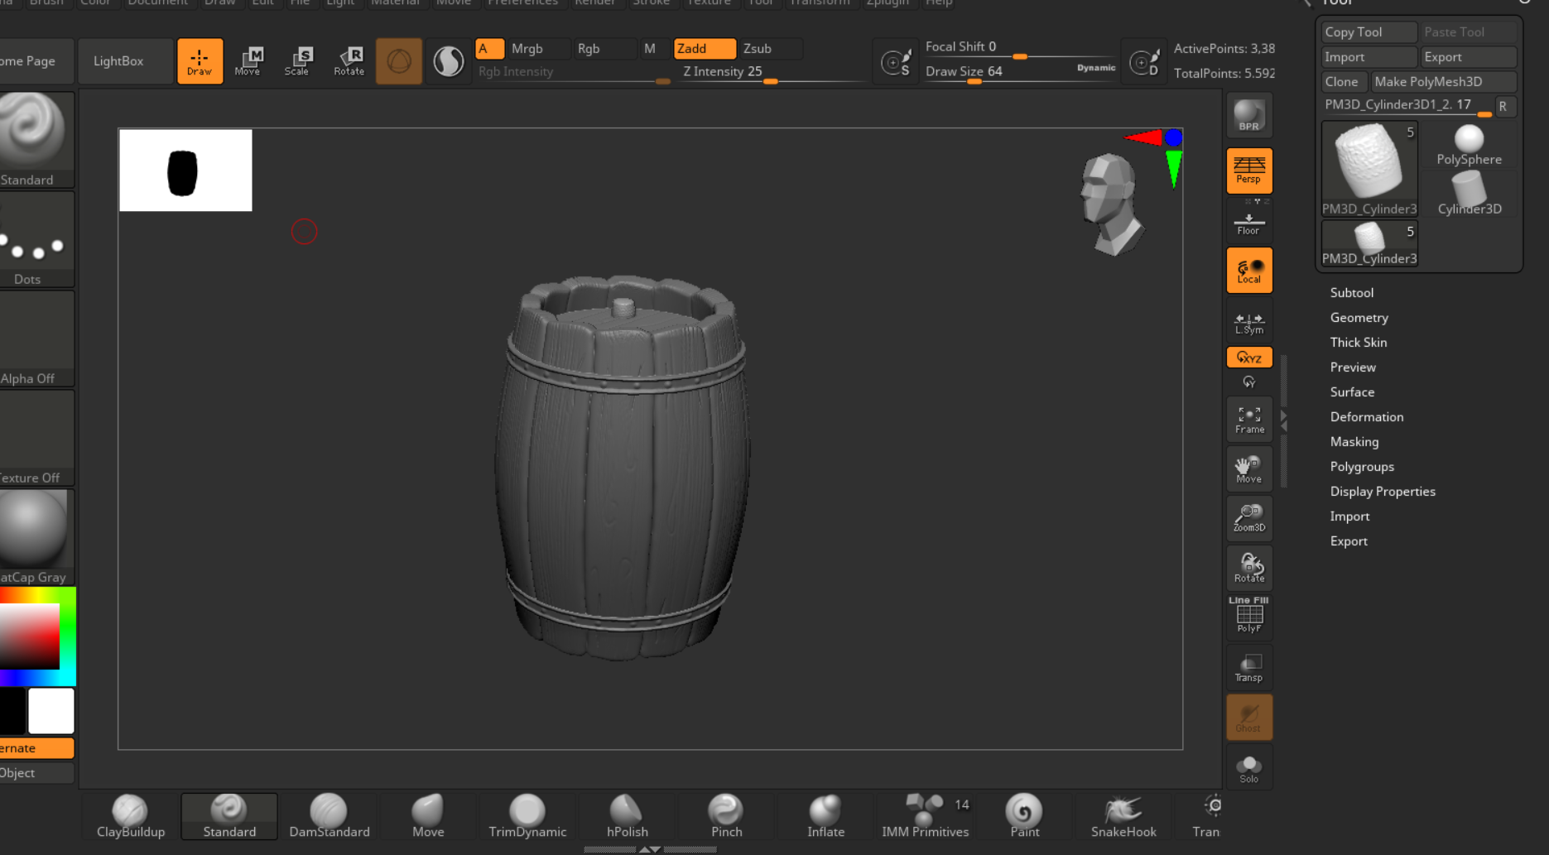The image size is (1549, 855).
Task: Expand the Subtool palette section
Action: pos(1351,293)
